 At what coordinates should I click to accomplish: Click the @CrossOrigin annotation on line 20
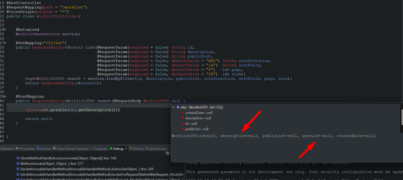[20, 12]
